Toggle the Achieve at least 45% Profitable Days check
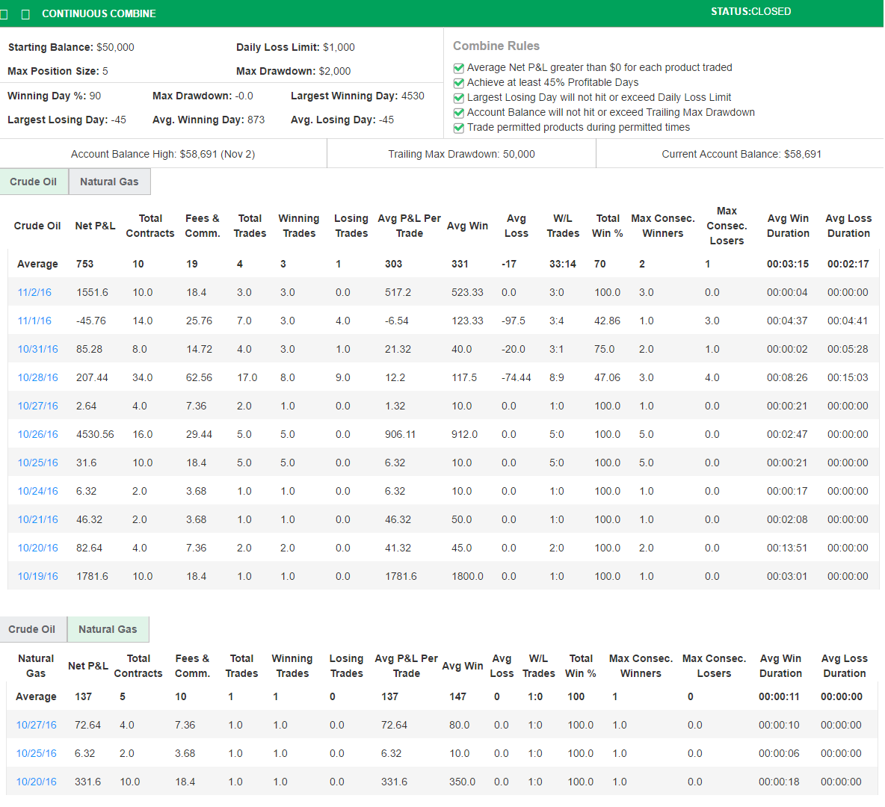Image resolution: width=885 pixels, height=807 pixels. 458,82
